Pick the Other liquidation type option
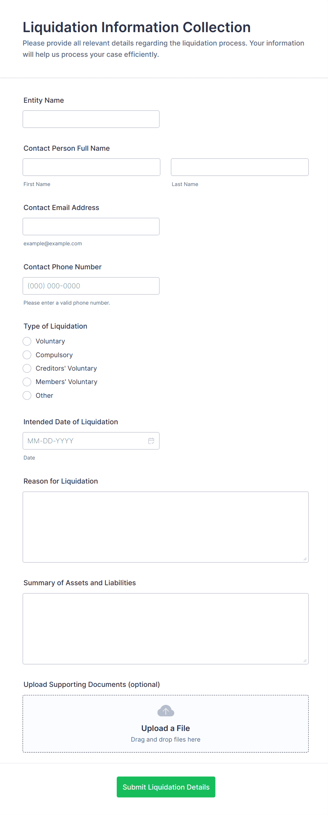 pos(27,395)
